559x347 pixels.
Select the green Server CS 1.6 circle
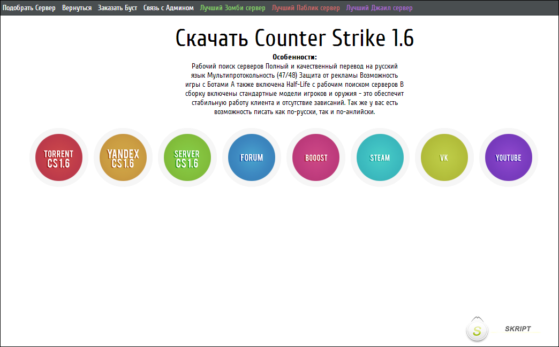point(187,157)
